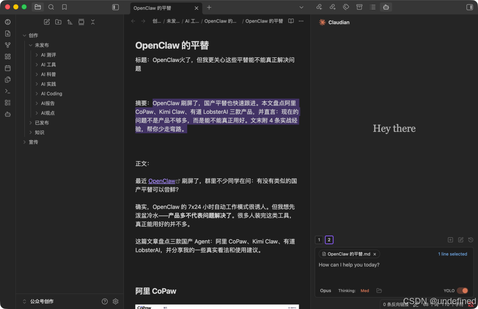Switch to reading view book icon
The image size is (478, 309).
pyautogui.click(x=291, y=21)
